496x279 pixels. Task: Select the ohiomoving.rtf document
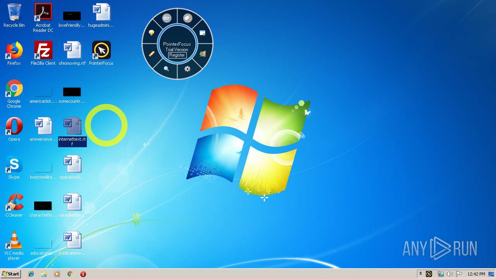coord(72,54)
